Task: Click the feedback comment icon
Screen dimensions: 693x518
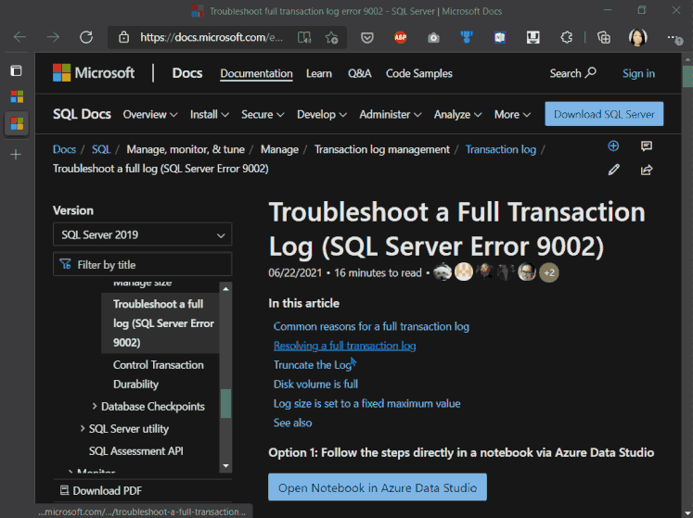Action: coord(647,146)
